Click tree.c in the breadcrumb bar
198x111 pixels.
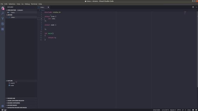click(43, 10)
